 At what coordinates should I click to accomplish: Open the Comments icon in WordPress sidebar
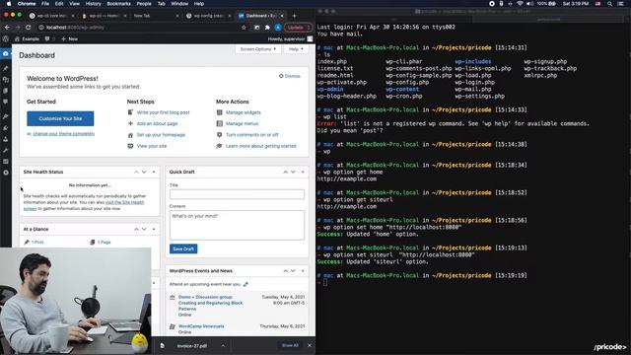coord(6,102)
